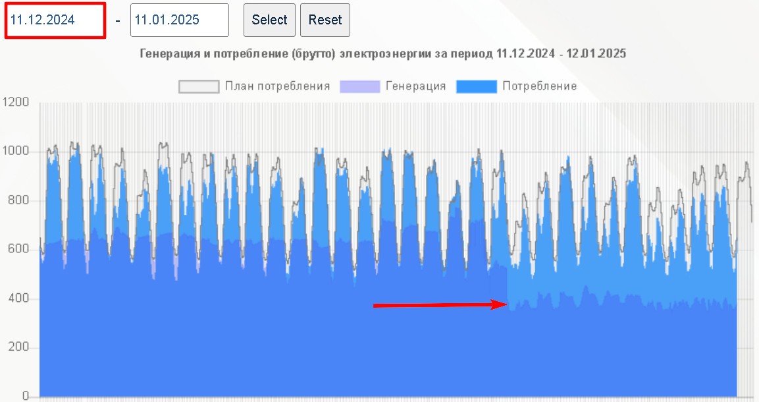
Task: Hide the Генерация series via its label
Action: tap(415, 86)
